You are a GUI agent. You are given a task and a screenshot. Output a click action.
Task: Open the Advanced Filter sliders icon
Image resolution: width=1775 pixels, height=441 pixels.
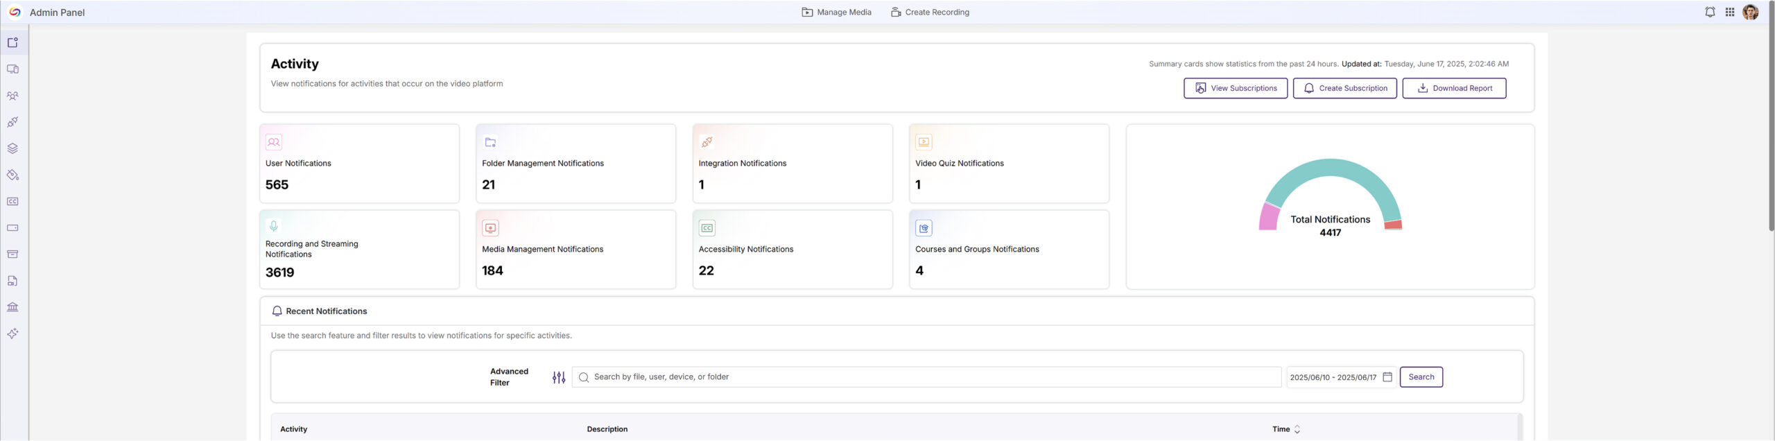pyautogui.click(x=559, y=377)
